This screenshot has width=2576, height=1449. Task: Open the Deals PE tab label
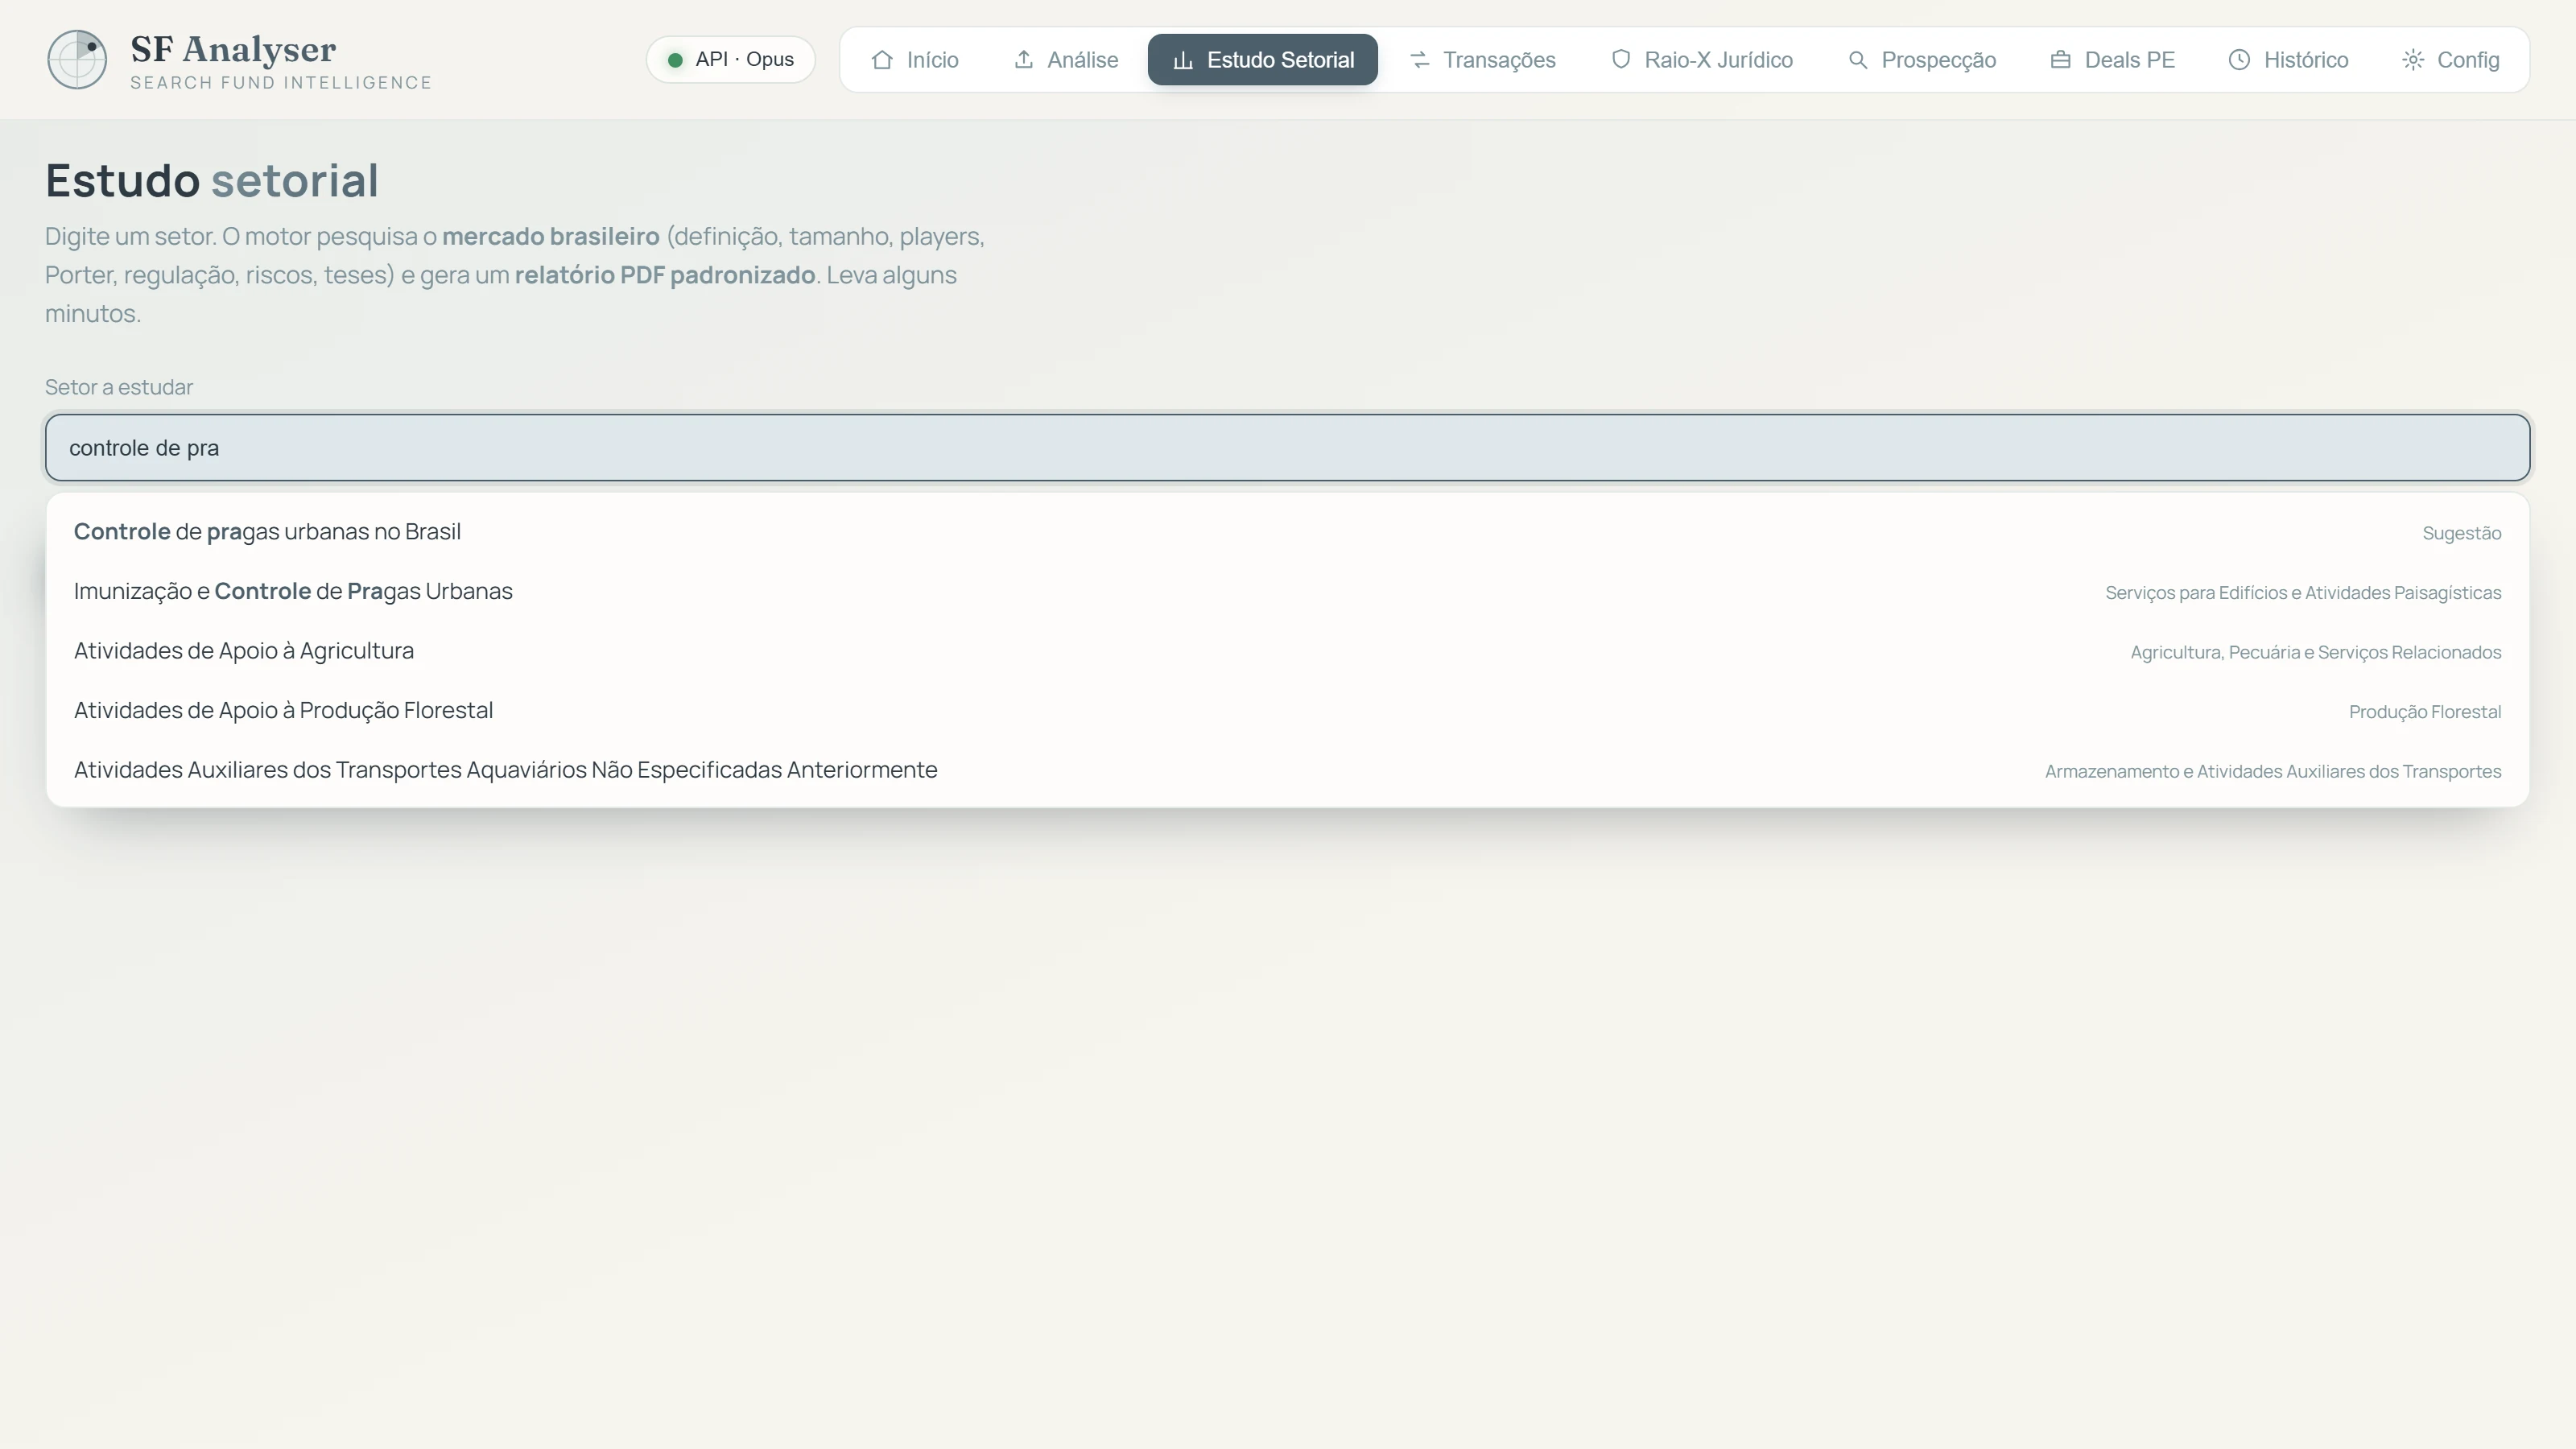coord(2129,60)
